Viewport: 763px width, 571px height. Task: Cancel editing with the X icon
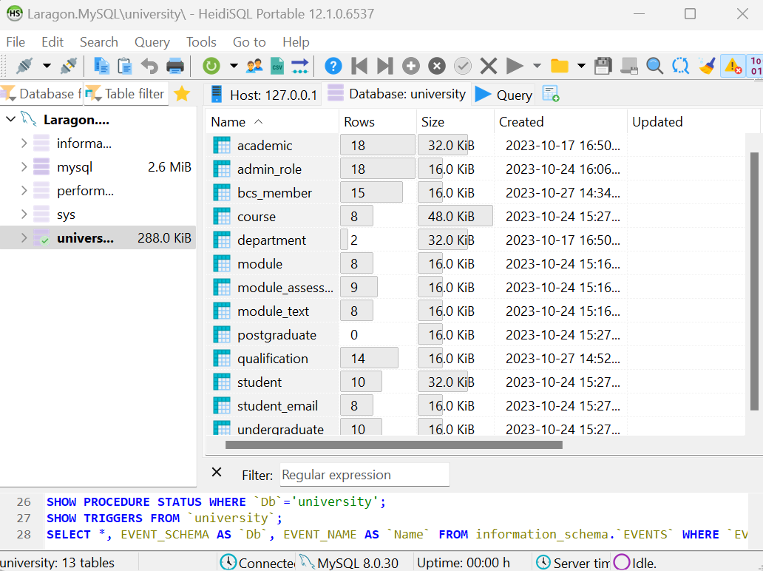489,65
